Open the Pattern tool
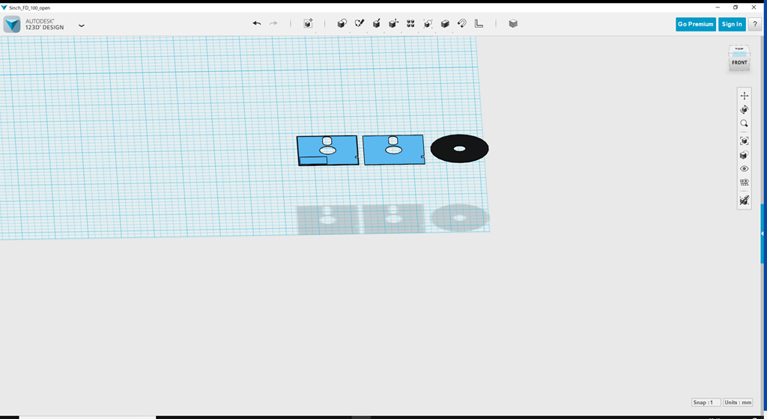Screen dimensions: 767x419 point(410,24)
